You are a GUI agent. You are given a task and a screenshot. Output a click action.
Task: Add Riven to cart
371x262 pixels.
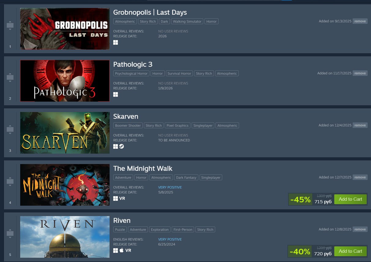click(350, 251)
